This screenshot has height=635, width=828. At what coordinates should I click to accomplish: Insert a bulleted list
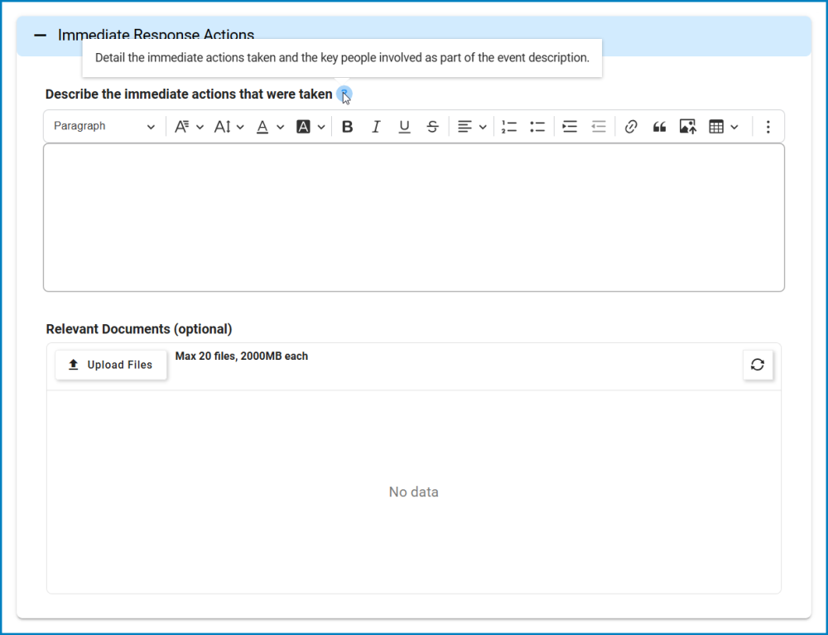(537, 126)
